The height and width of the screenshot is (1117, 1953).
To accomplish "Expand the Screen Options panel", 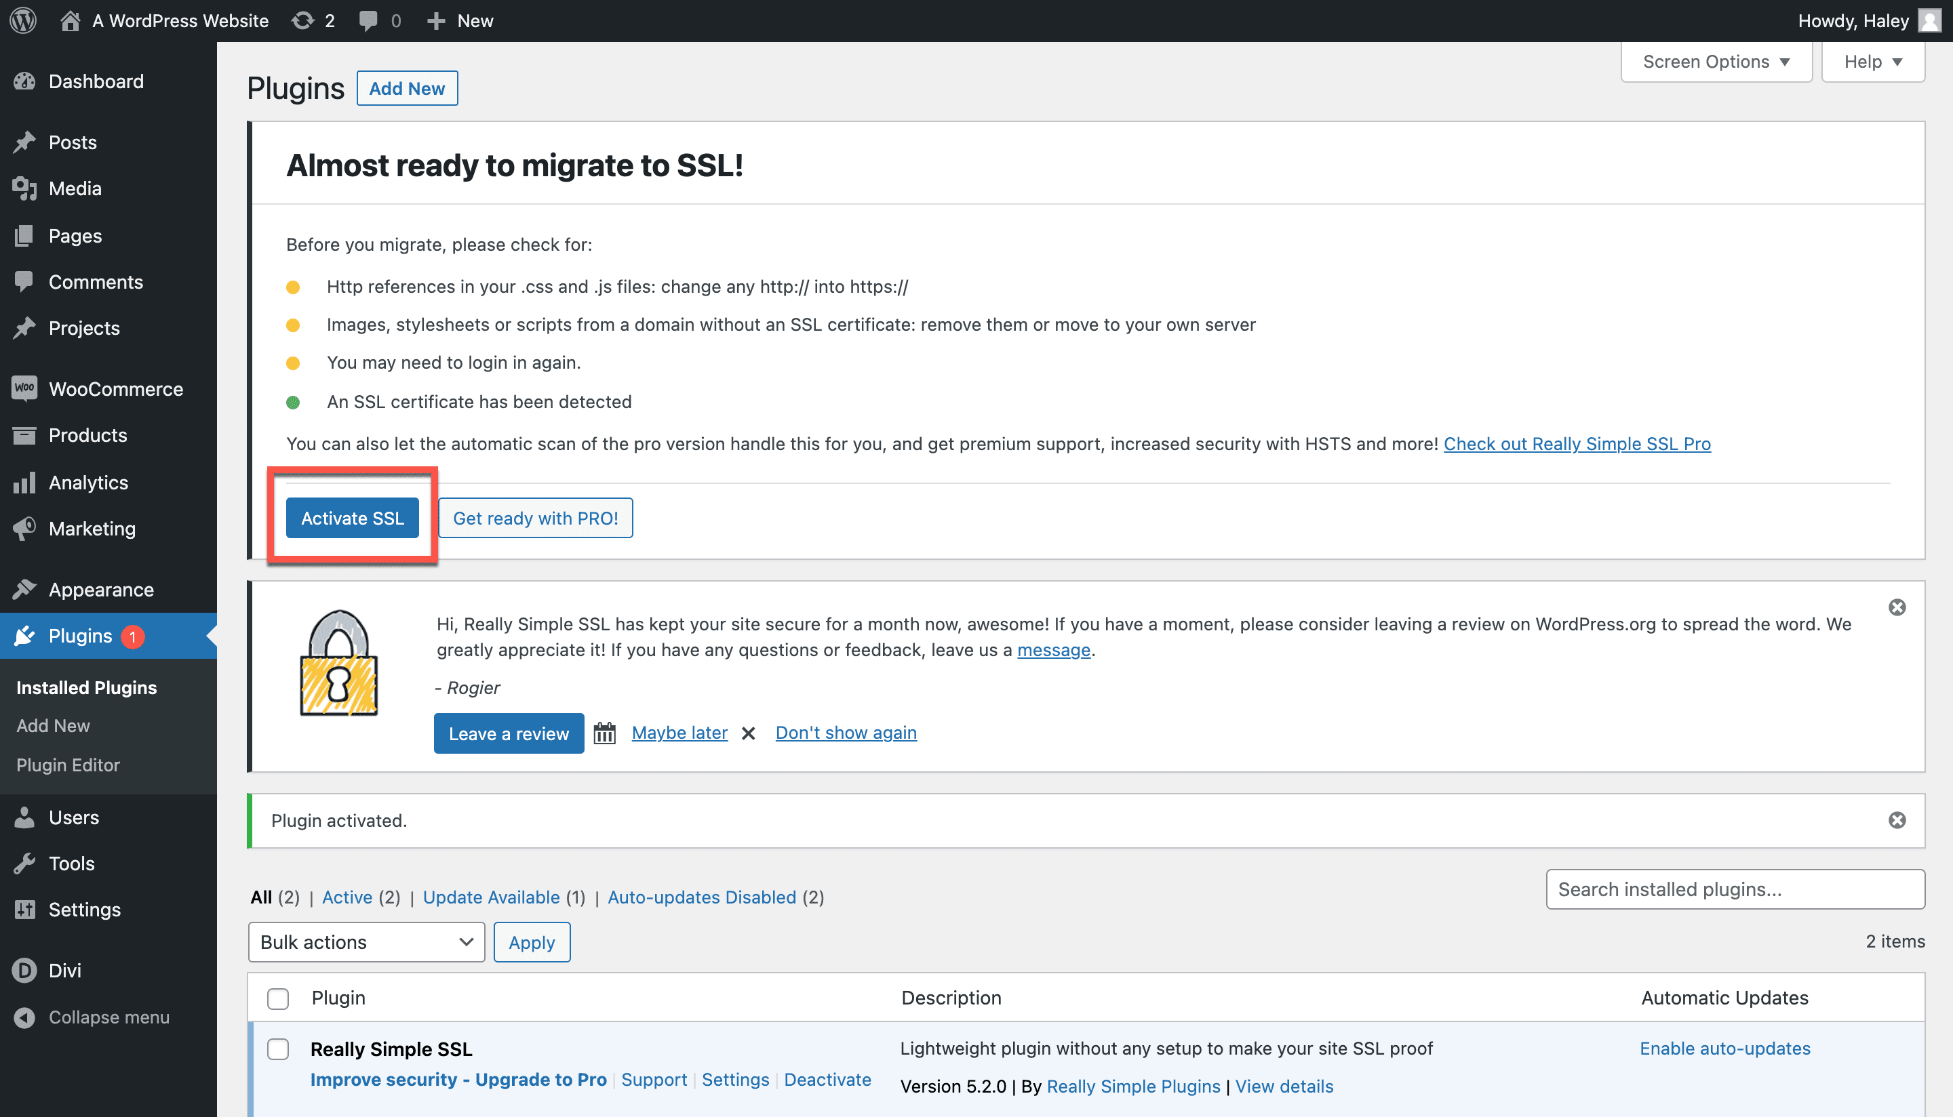I will pos(1716,62).
